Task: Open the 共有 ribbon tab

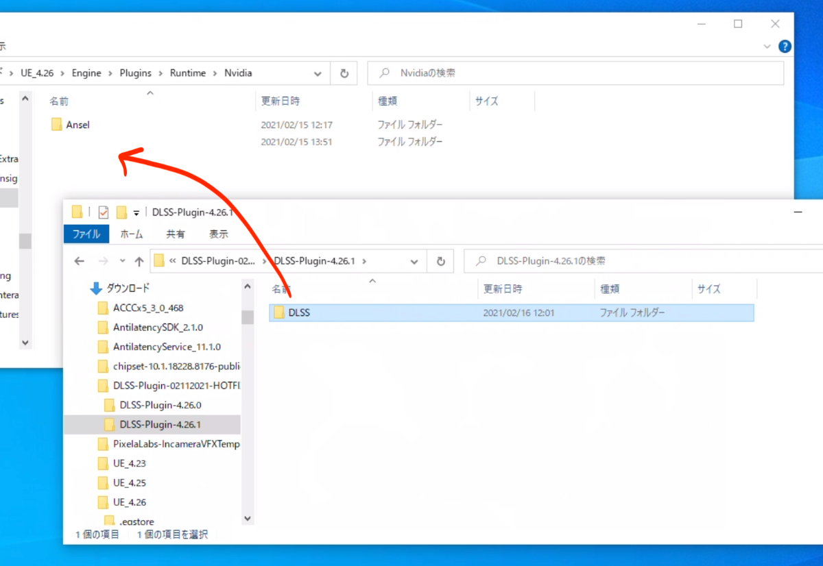Action: coord(176,234)
